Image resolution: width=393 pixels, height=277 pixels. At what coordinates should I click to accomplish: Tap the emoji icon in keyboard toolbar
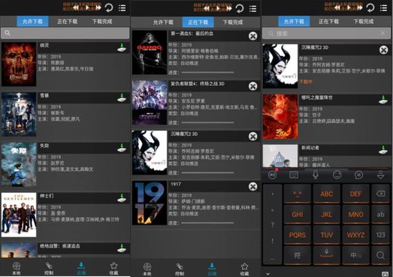click(337, 174)
